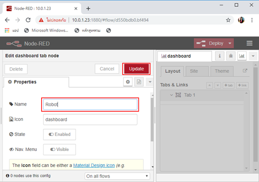This screenshot has height=182, width=259.
Task: Click the move up arrow in Tabs & Links
Action: (210, 85)
